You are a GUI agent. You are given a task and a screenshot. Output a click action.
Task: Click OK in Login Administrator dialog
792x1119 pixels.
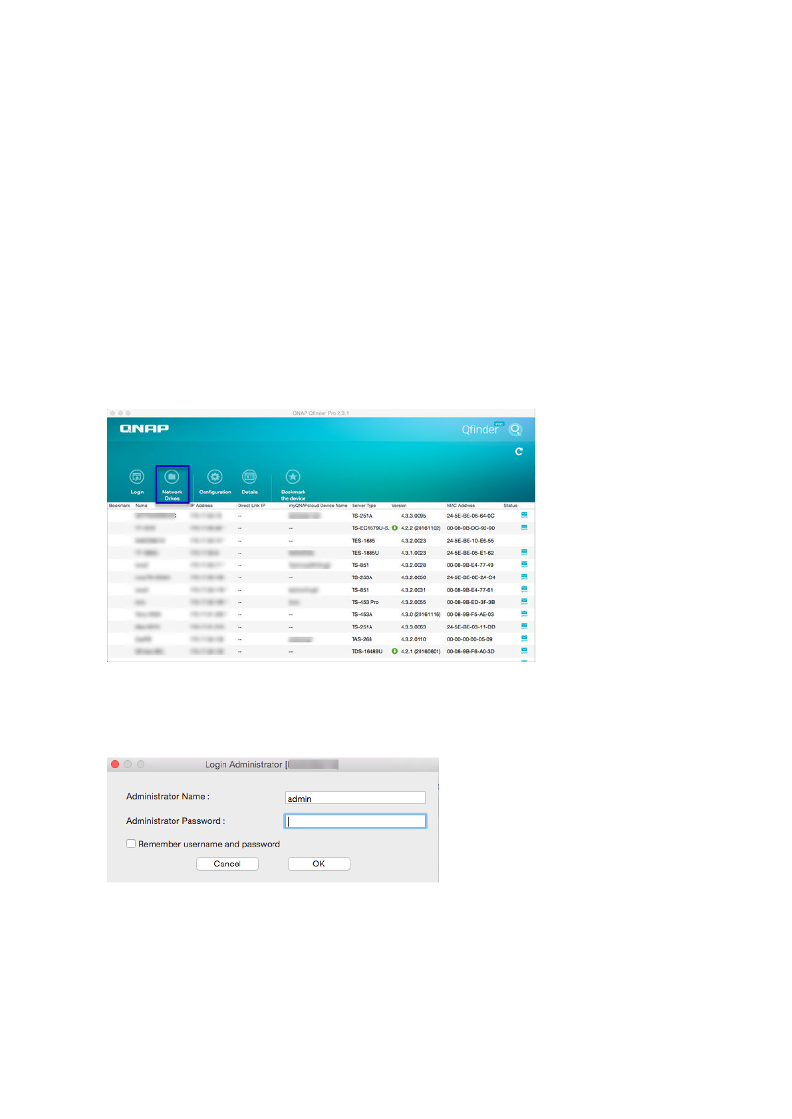tap(319, 864)
